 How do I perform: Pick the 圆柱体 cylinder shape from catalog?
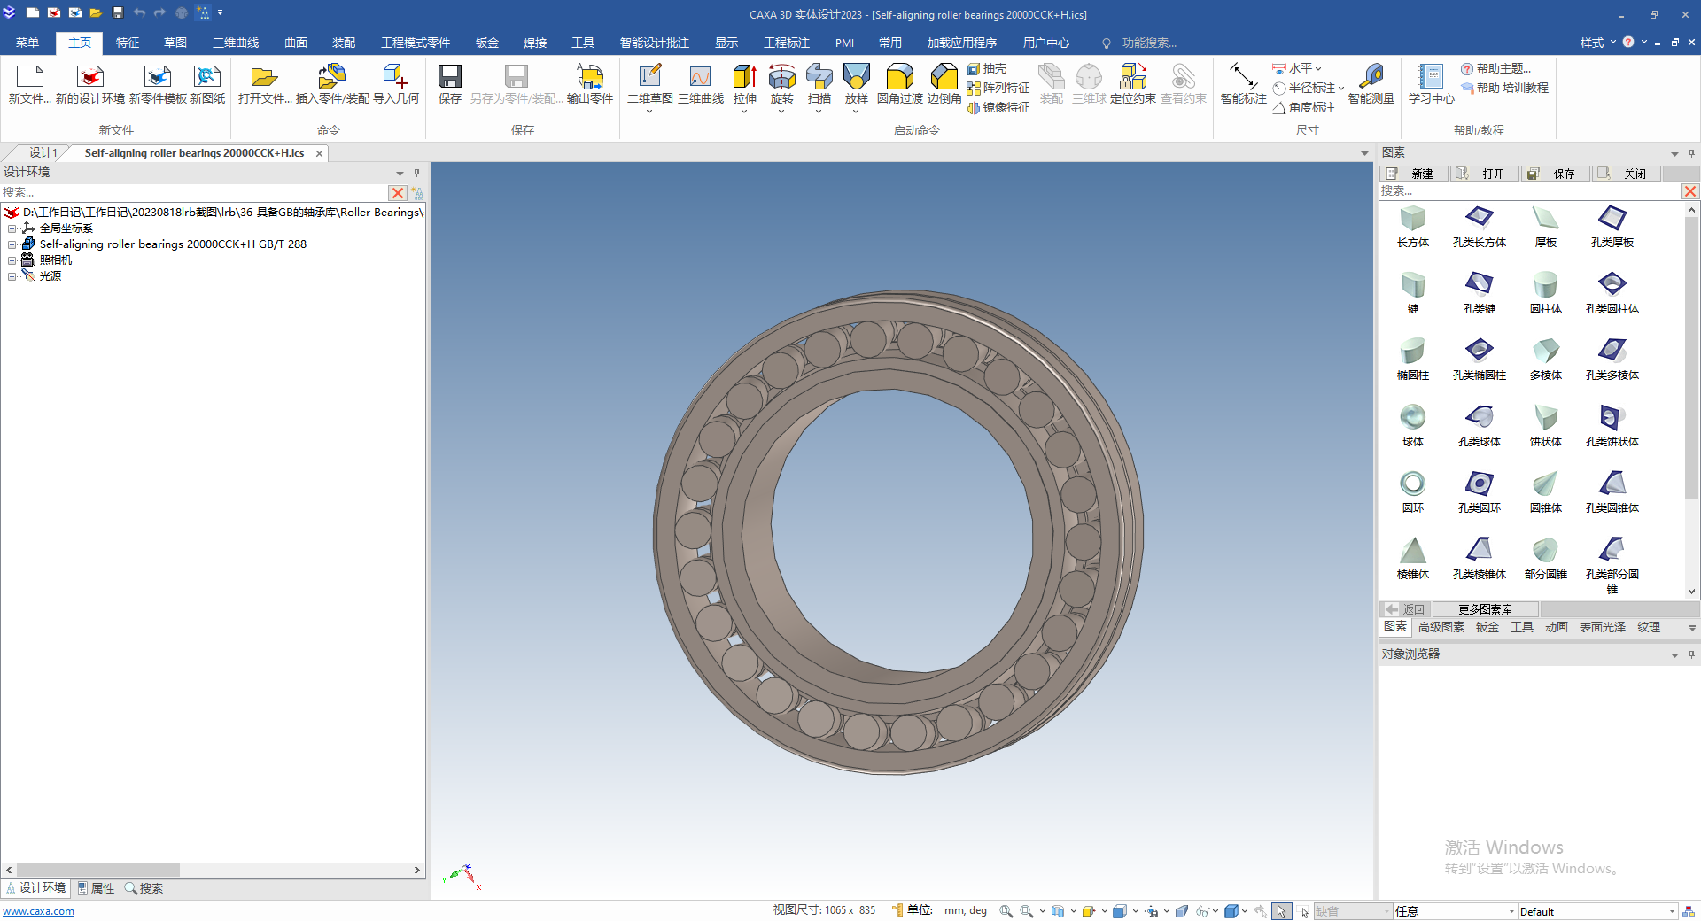tap(1546, 293)
